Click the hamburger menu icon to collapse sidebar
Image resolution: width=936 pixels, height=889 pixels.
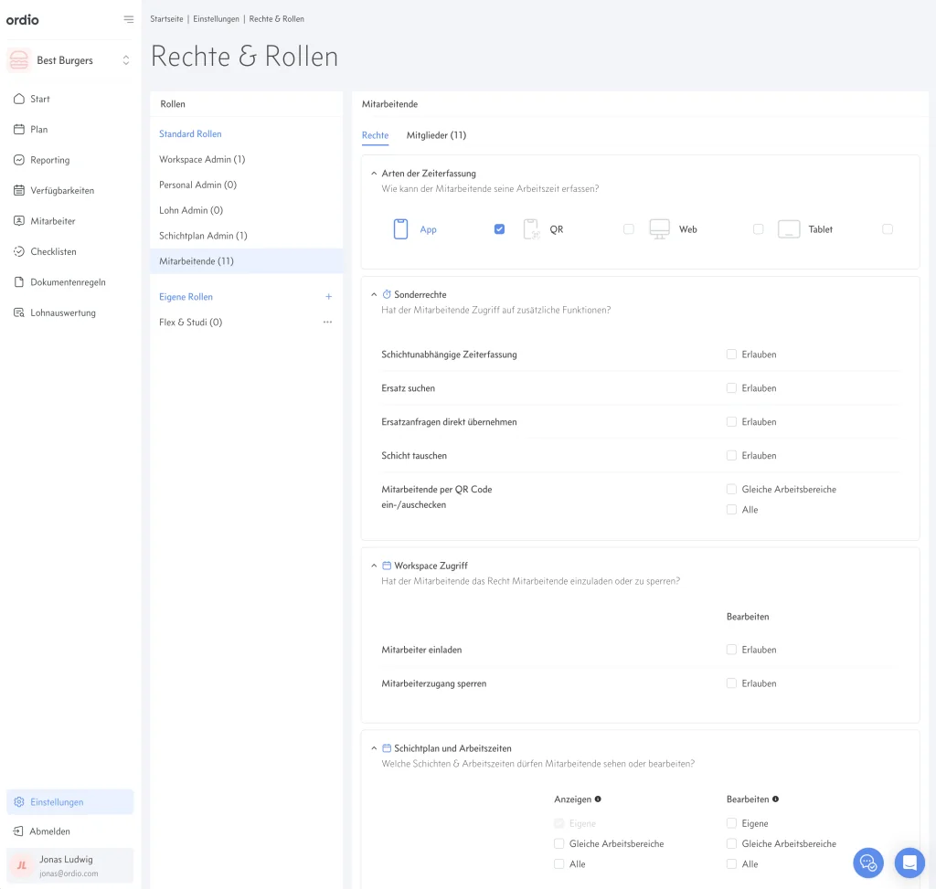click(128, 19)
